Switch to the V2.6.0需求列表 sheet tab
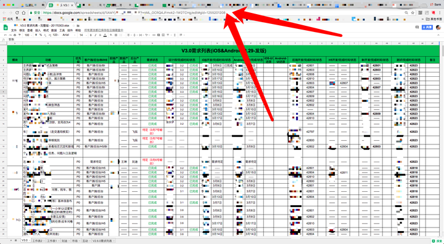 coord(104,241)
